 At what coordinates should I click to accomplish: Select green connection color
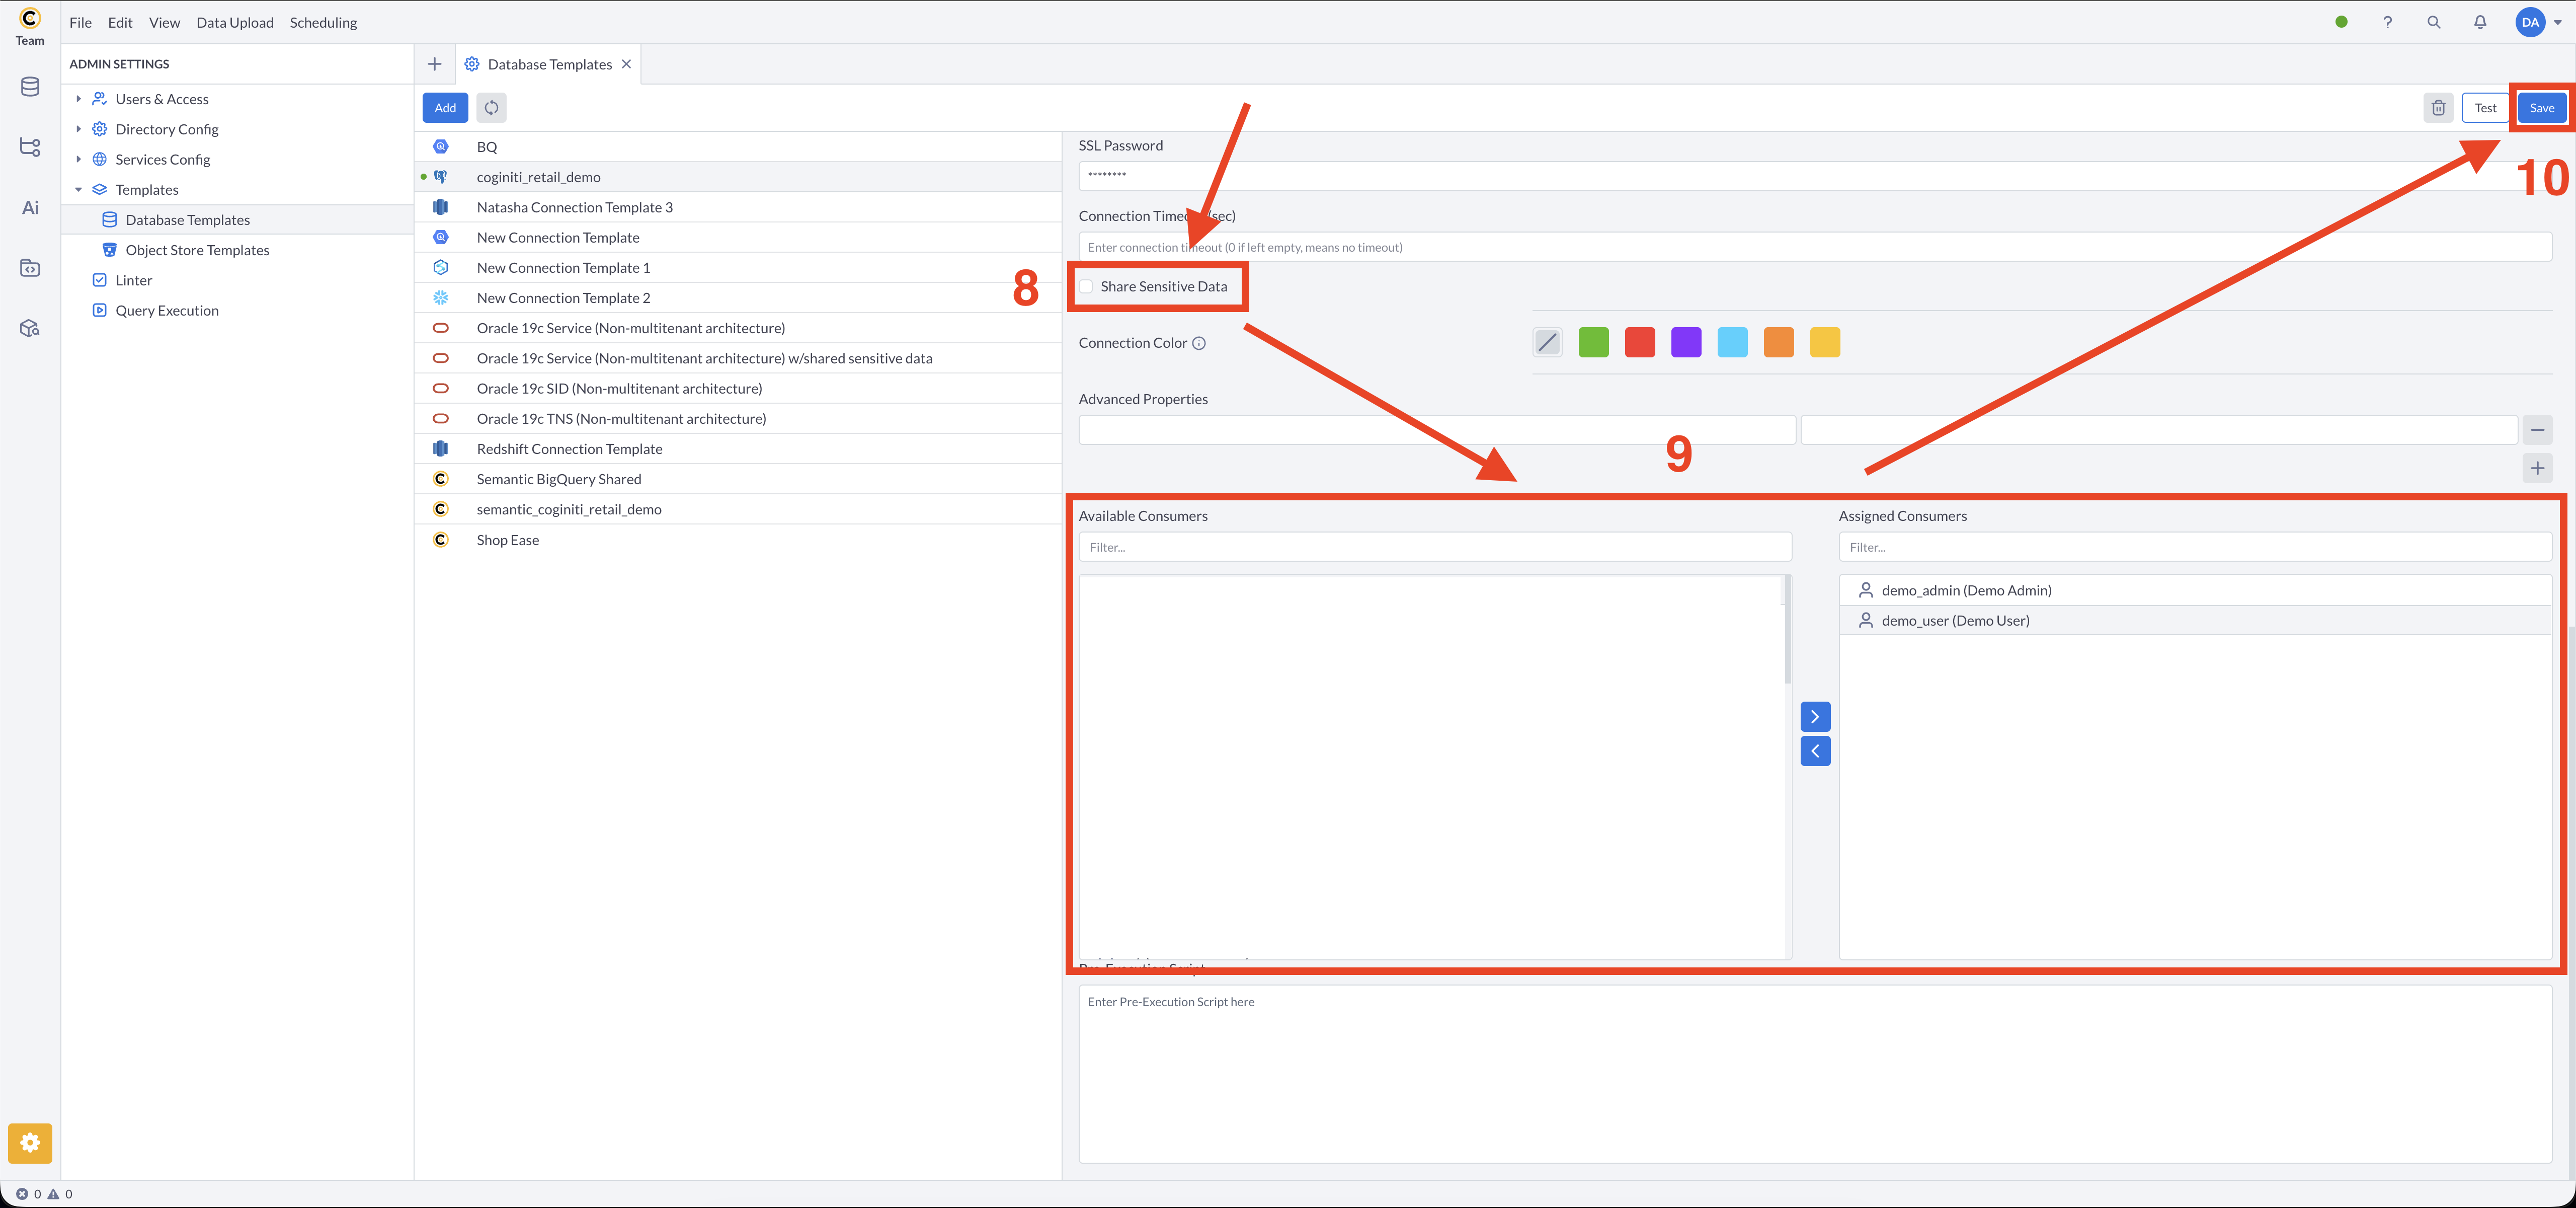1593,343
